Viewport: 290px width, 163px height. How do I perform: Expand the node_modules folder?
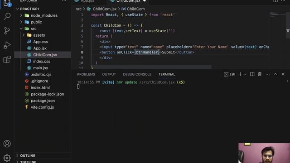click(21, 15)
